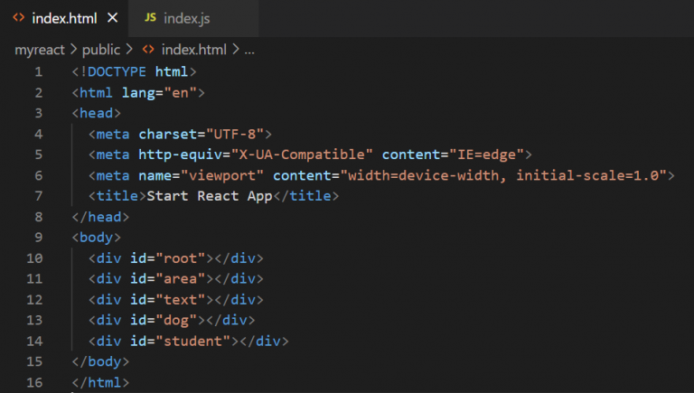This screenshot has width=694, height=393.
Task: Click the "student" id string on line 14
Action: (197, 342)
